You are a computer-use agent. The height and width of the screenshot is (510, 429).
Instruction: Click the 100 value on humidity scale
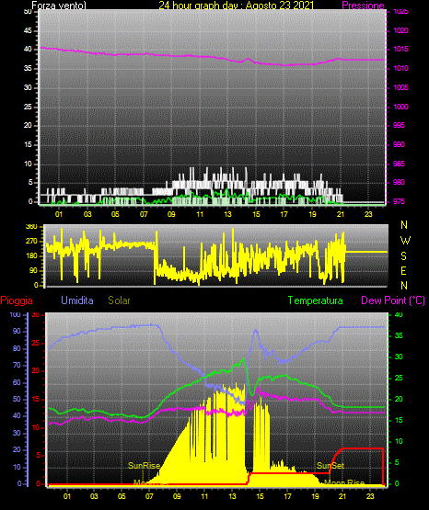[x=15, y=314]
